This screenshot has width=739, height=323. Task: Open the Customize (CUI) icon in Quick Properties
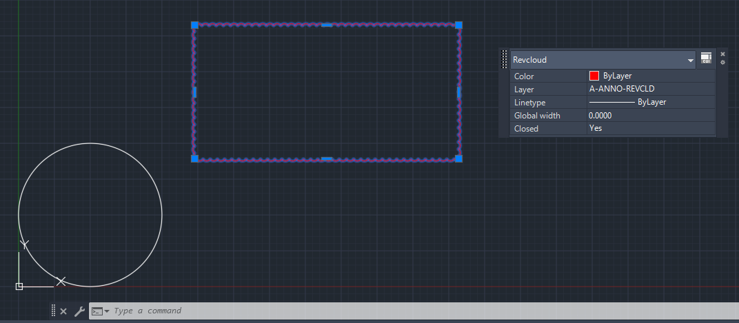[x=705, y=59]
